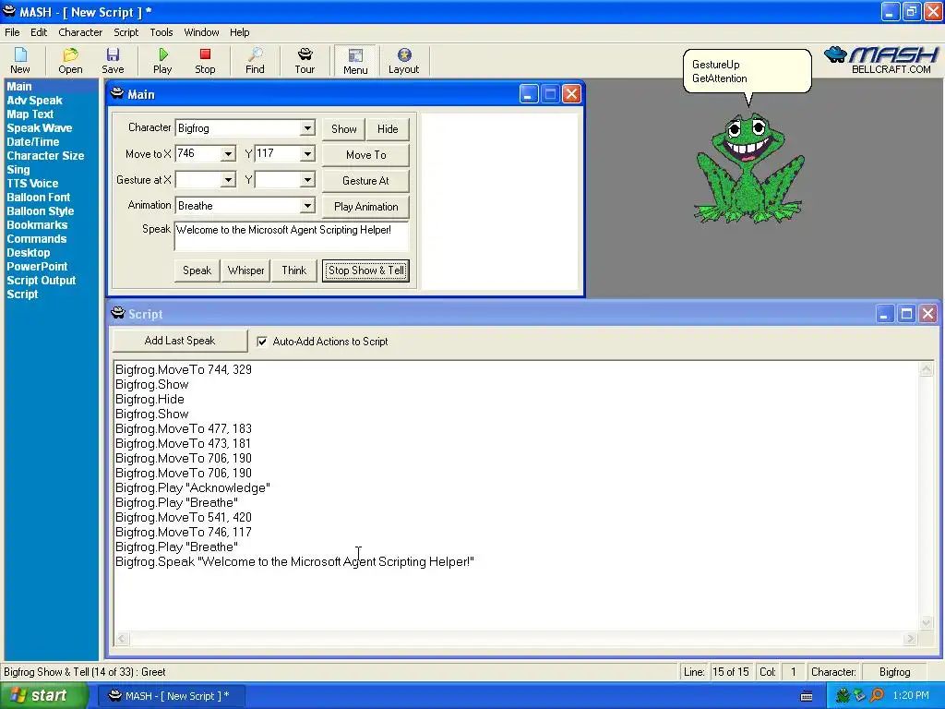Click the Show character button
This screenshot has height=709, width=945.
pyautogui.click(x=343, y=129)
